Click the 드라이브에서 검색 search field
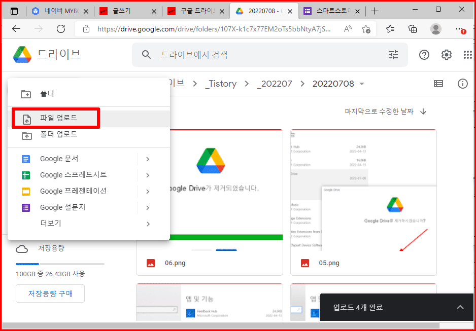Screen dimensions: 476x331 269,55
